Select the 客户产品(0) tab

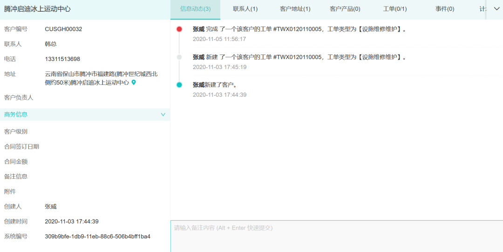pos(345,9)
